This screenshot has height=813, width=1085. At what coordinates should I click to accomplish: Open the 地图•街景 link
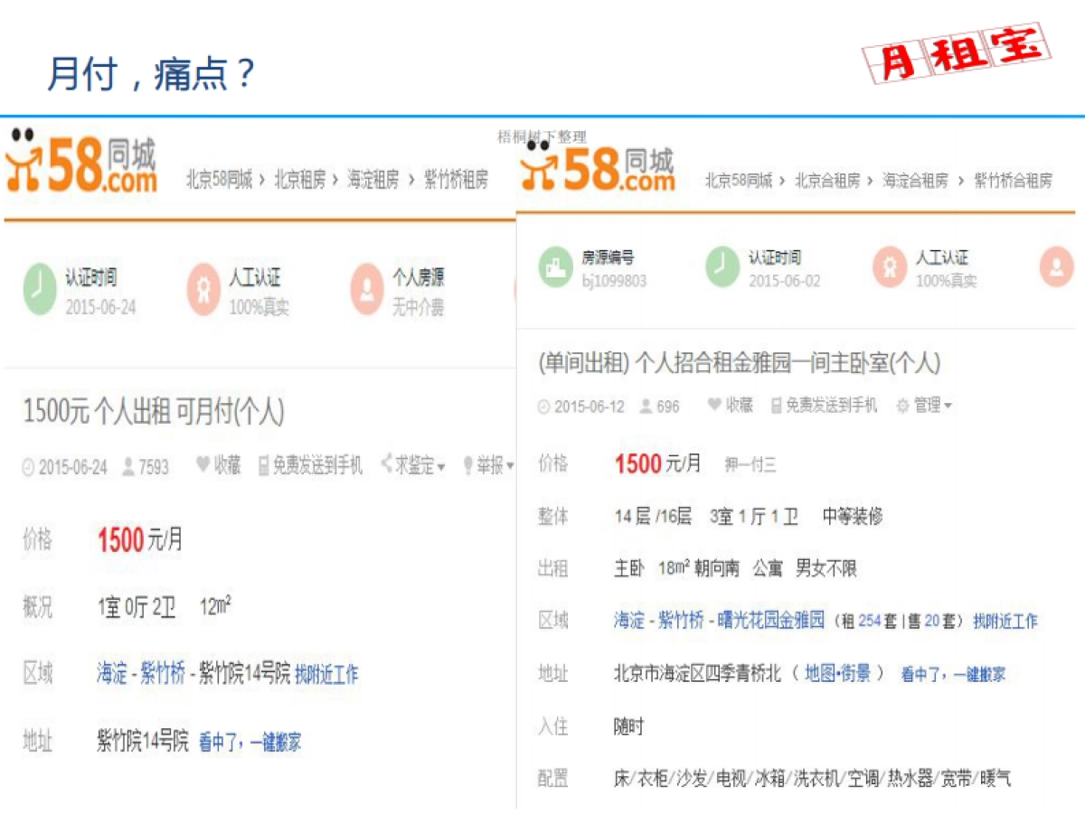coord(838,673)
